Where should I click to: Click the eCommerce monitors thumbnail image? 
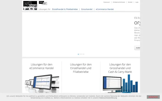[42, 83]
